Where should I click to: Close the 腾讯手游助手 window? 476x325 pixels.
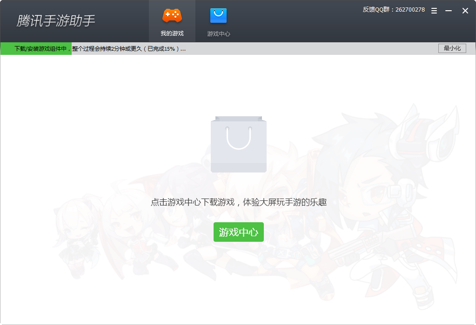[465, 11]
